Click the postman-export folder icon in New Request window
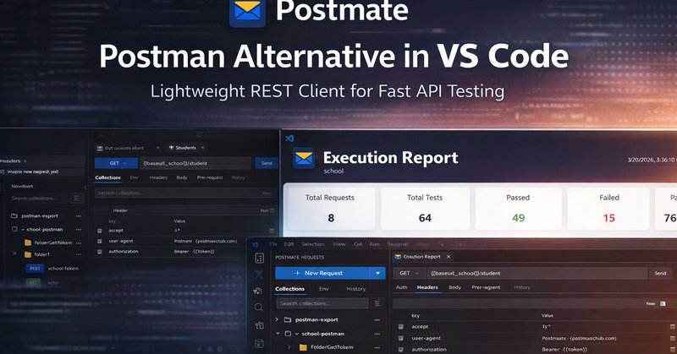Viewport: 677px width, 354px height. pos(288,320)
